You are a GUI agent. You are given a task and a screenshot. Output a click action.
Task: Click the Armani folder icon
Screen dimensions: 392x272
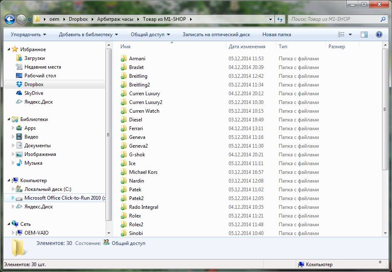(123, 58)
